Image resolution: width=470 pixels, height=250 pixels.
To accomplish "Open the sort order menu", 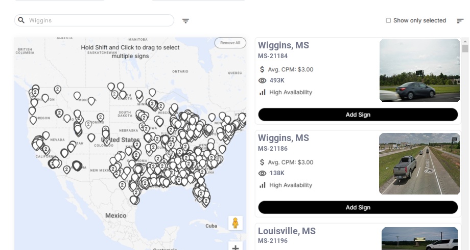I will click(x=460, y=21).
